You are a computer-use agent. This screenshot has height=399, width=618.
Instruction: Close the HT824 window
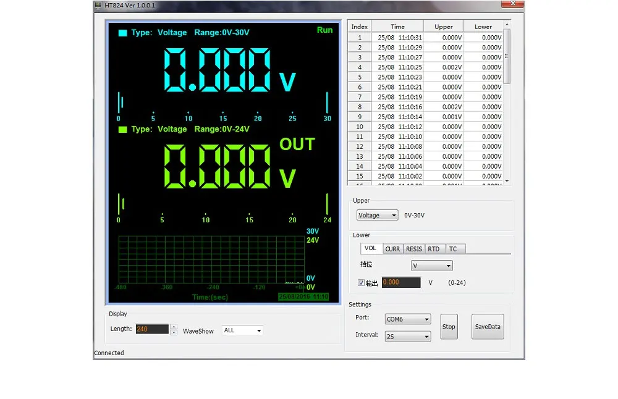click(x=512, y=4)
